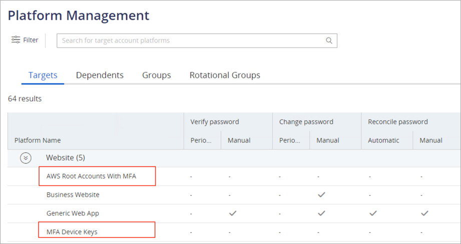Click Generic Web App manual verify checkmark
The image size is (461, 244).
(x=232, y=213)
